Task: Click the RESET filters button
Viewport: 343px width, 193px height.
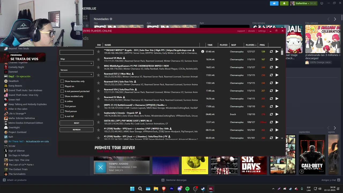Action: coord(76,123)
